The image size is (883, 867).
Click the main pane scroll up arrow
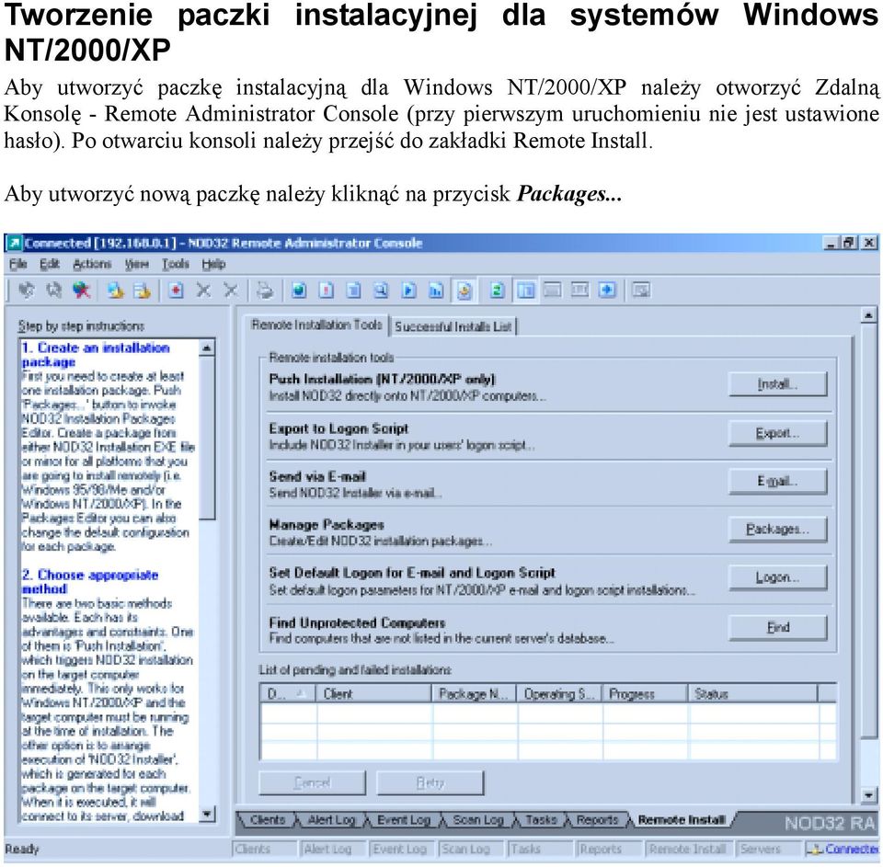[868, 316]
